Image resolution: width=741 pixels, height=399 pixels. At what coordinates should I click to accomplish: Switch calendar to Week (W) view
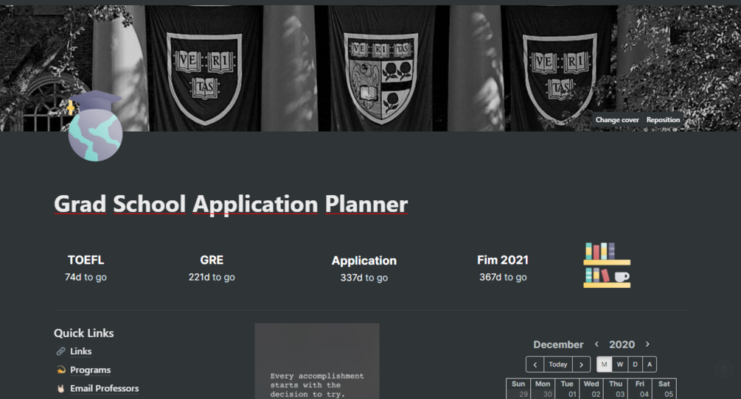tap(619, 364)
